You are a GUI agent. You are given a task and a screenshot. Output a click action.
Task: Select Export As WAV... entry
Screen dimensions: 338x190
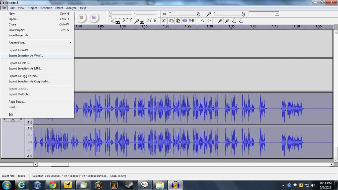point(37,50)
